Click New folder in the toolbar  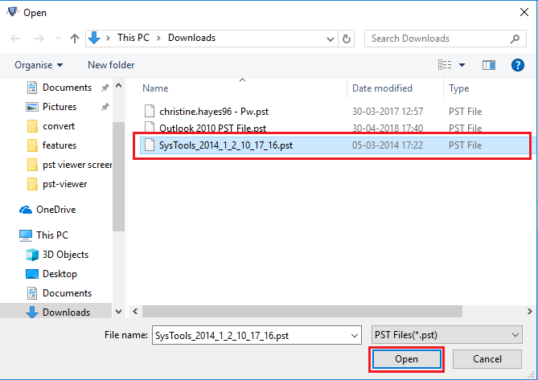(111, 65)
